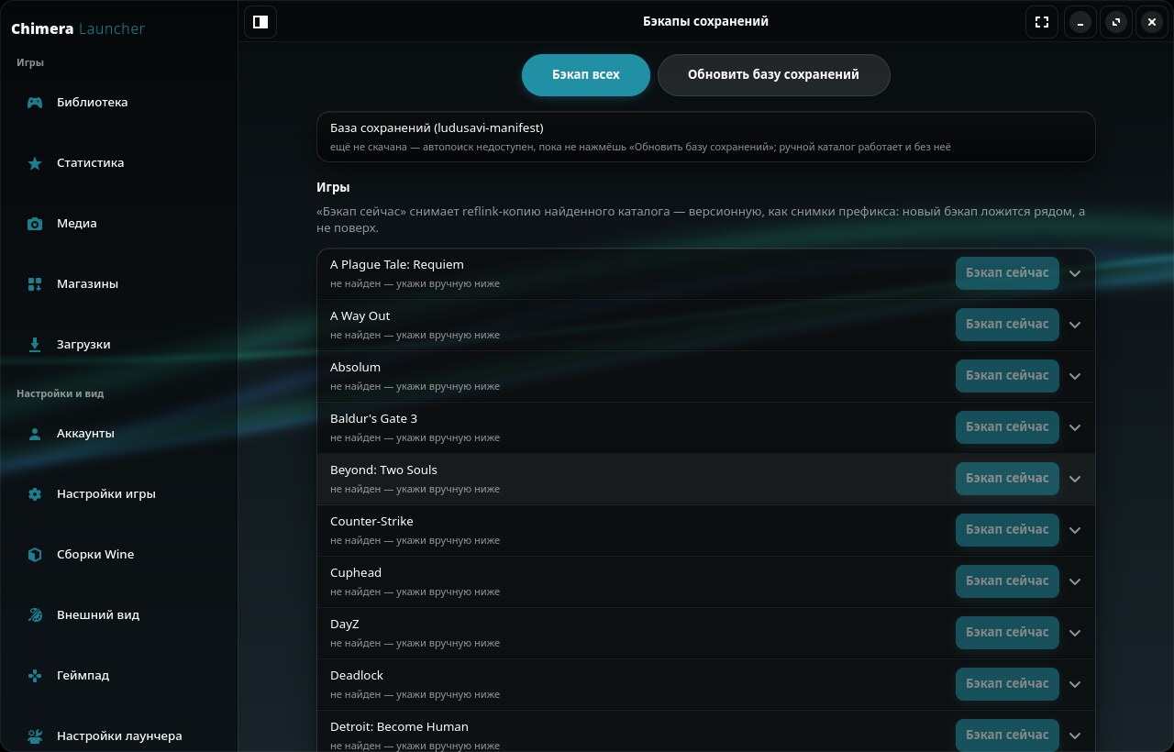Image resolution: width=1174 pixels, height=752 pixels.
Task: Select the Detroit: Become Human title
Action: click(x=399, y=727)
